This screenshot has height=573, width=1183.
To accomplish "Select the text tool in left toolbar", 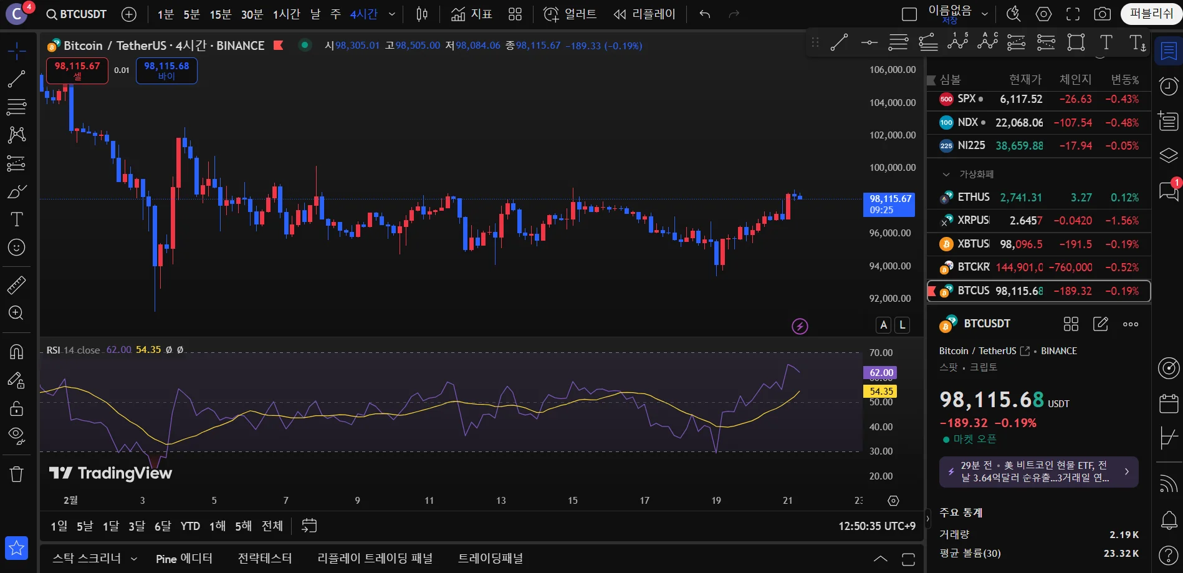I will pos(16,219).
